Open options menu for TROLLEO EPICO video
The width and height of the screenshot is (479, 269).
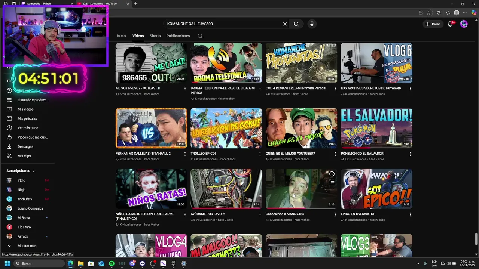(260, 154)
